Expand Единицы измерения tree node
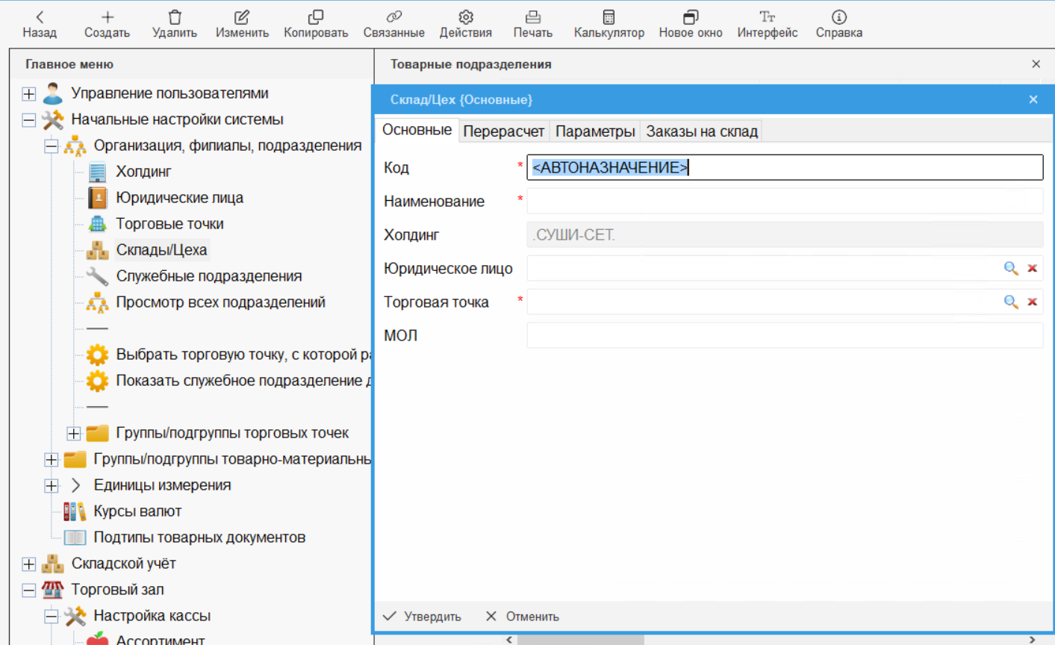The image size is (1055, 645). click(52, 486)
